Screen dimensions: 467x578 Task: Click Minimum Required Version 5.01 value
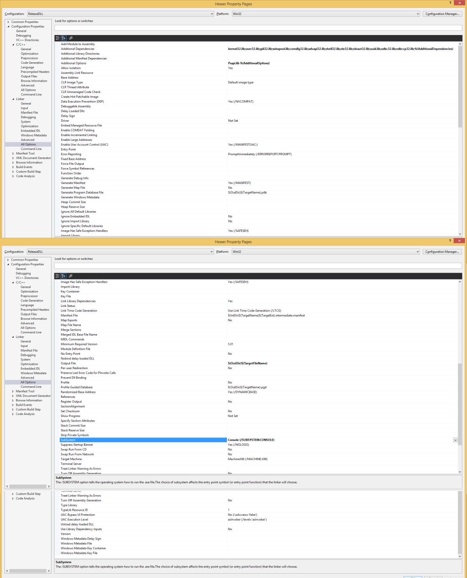(x=230, y=344)
